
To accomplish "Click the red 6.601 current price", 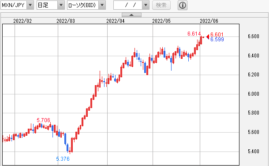I will point(217,35).
